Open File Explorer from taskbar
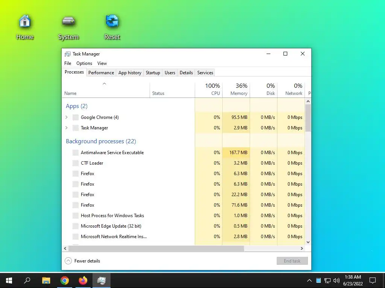 point(46,280)
